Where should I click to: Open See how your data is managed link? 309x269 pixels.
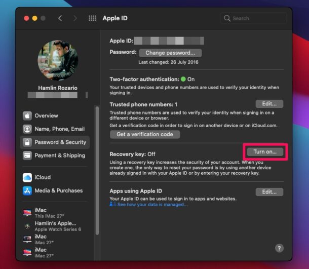152,205
